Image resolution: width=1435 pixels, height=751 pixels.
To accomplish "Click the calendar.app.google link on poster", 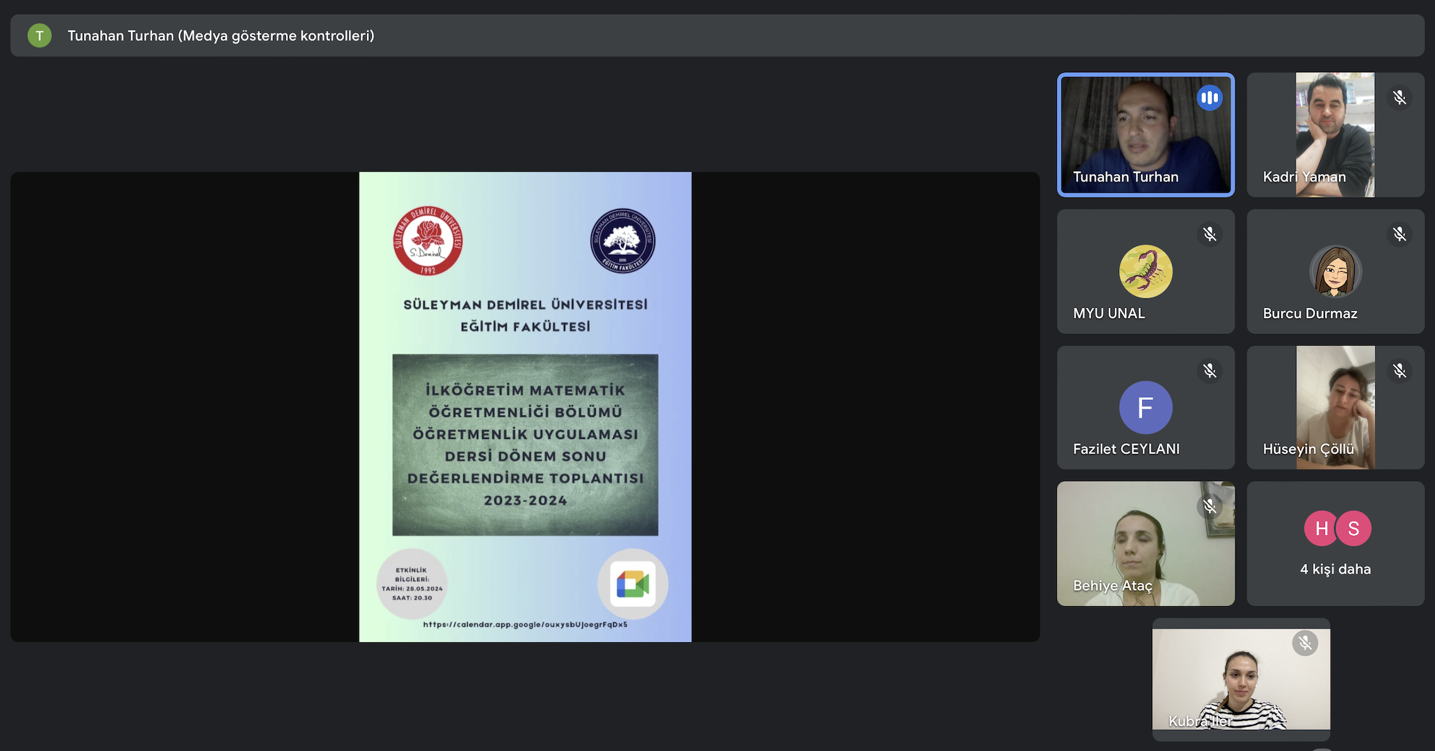I will click(525, 624).
